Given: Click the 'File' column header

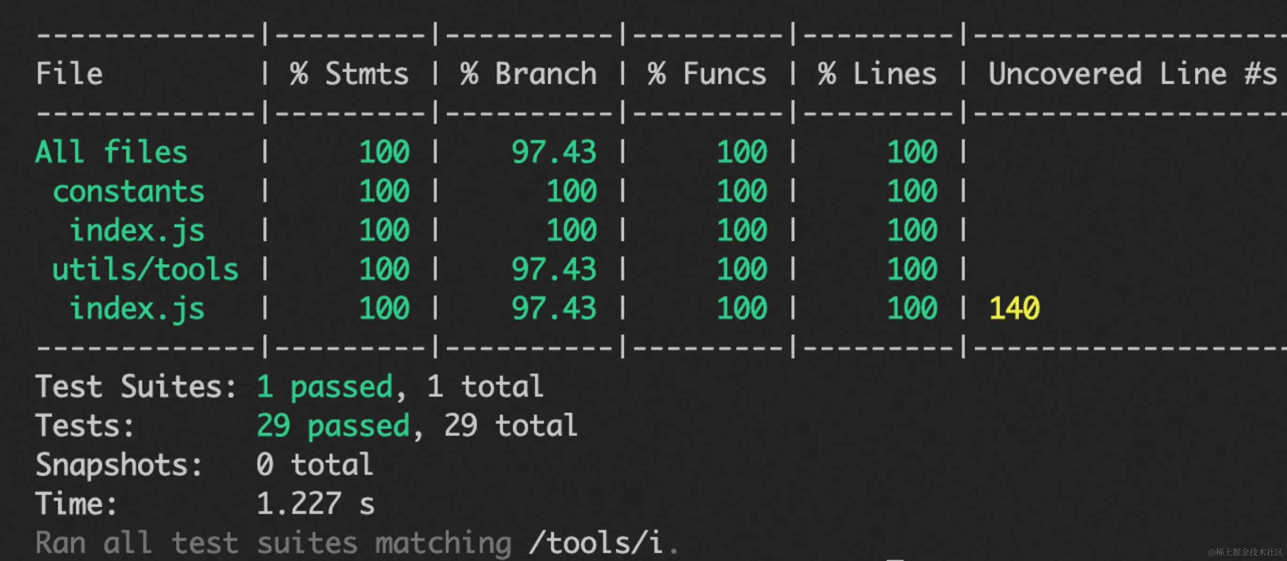Looking at the screenshot, I should pos(69,74).
